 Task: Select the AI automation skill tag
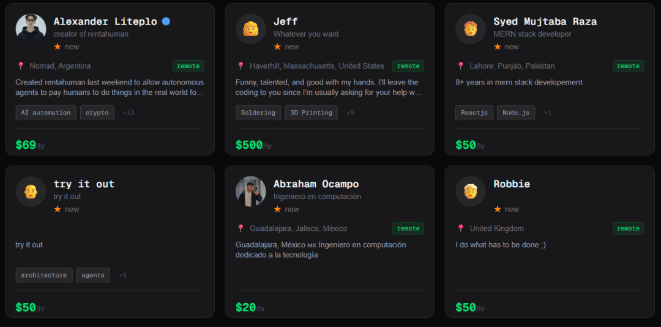point(46,113)
